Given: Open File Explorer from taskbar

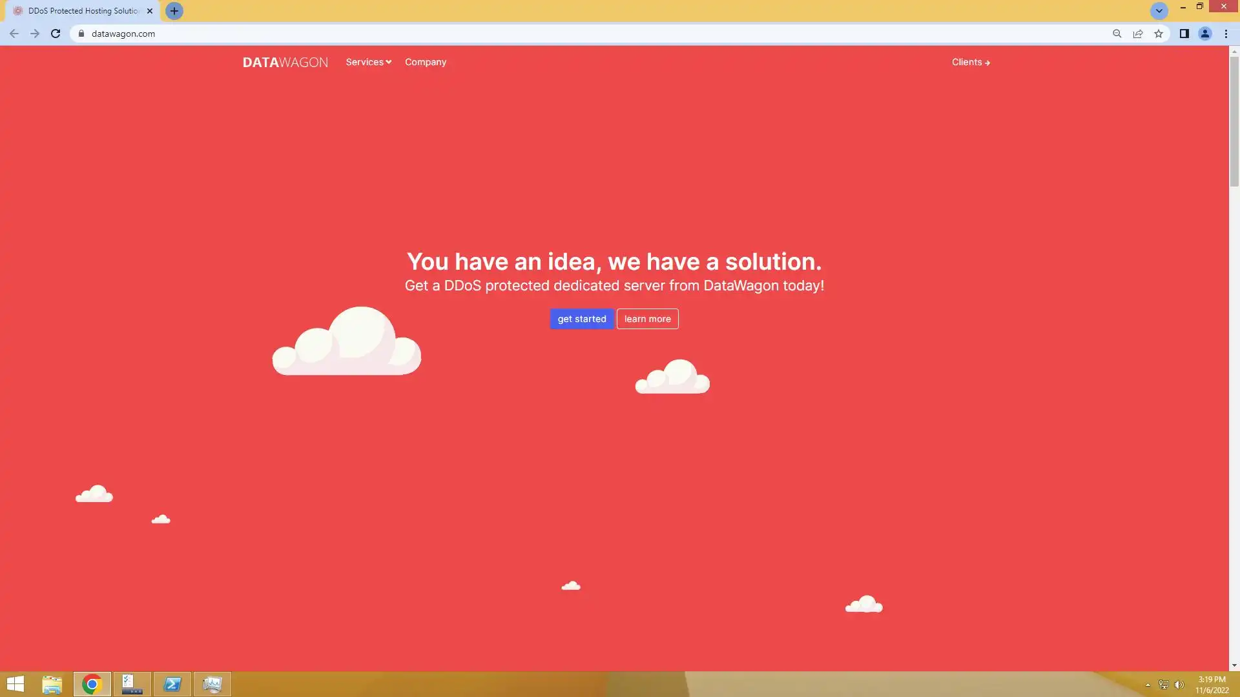Looking at the screenshot, I should (52, 684).
